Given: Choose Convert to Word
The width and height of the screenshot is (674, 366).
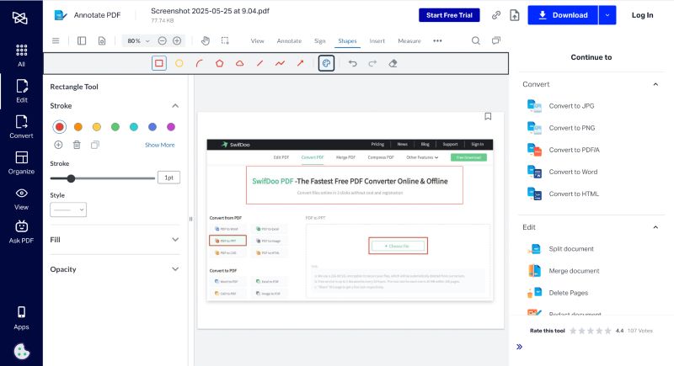Looking at the screenshot, I should point(573,172).
